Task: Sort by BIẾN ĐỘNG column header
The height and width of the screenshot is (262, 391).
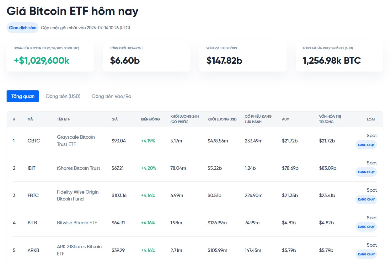Action: [150, 119]
